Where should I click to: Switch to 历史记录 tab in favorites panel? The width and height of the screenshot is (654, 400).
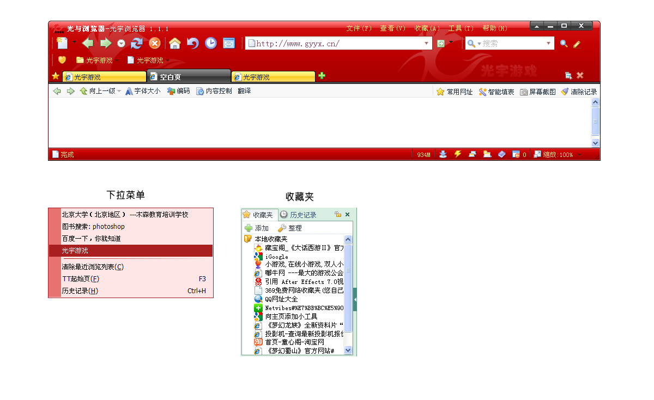[298, 215]
